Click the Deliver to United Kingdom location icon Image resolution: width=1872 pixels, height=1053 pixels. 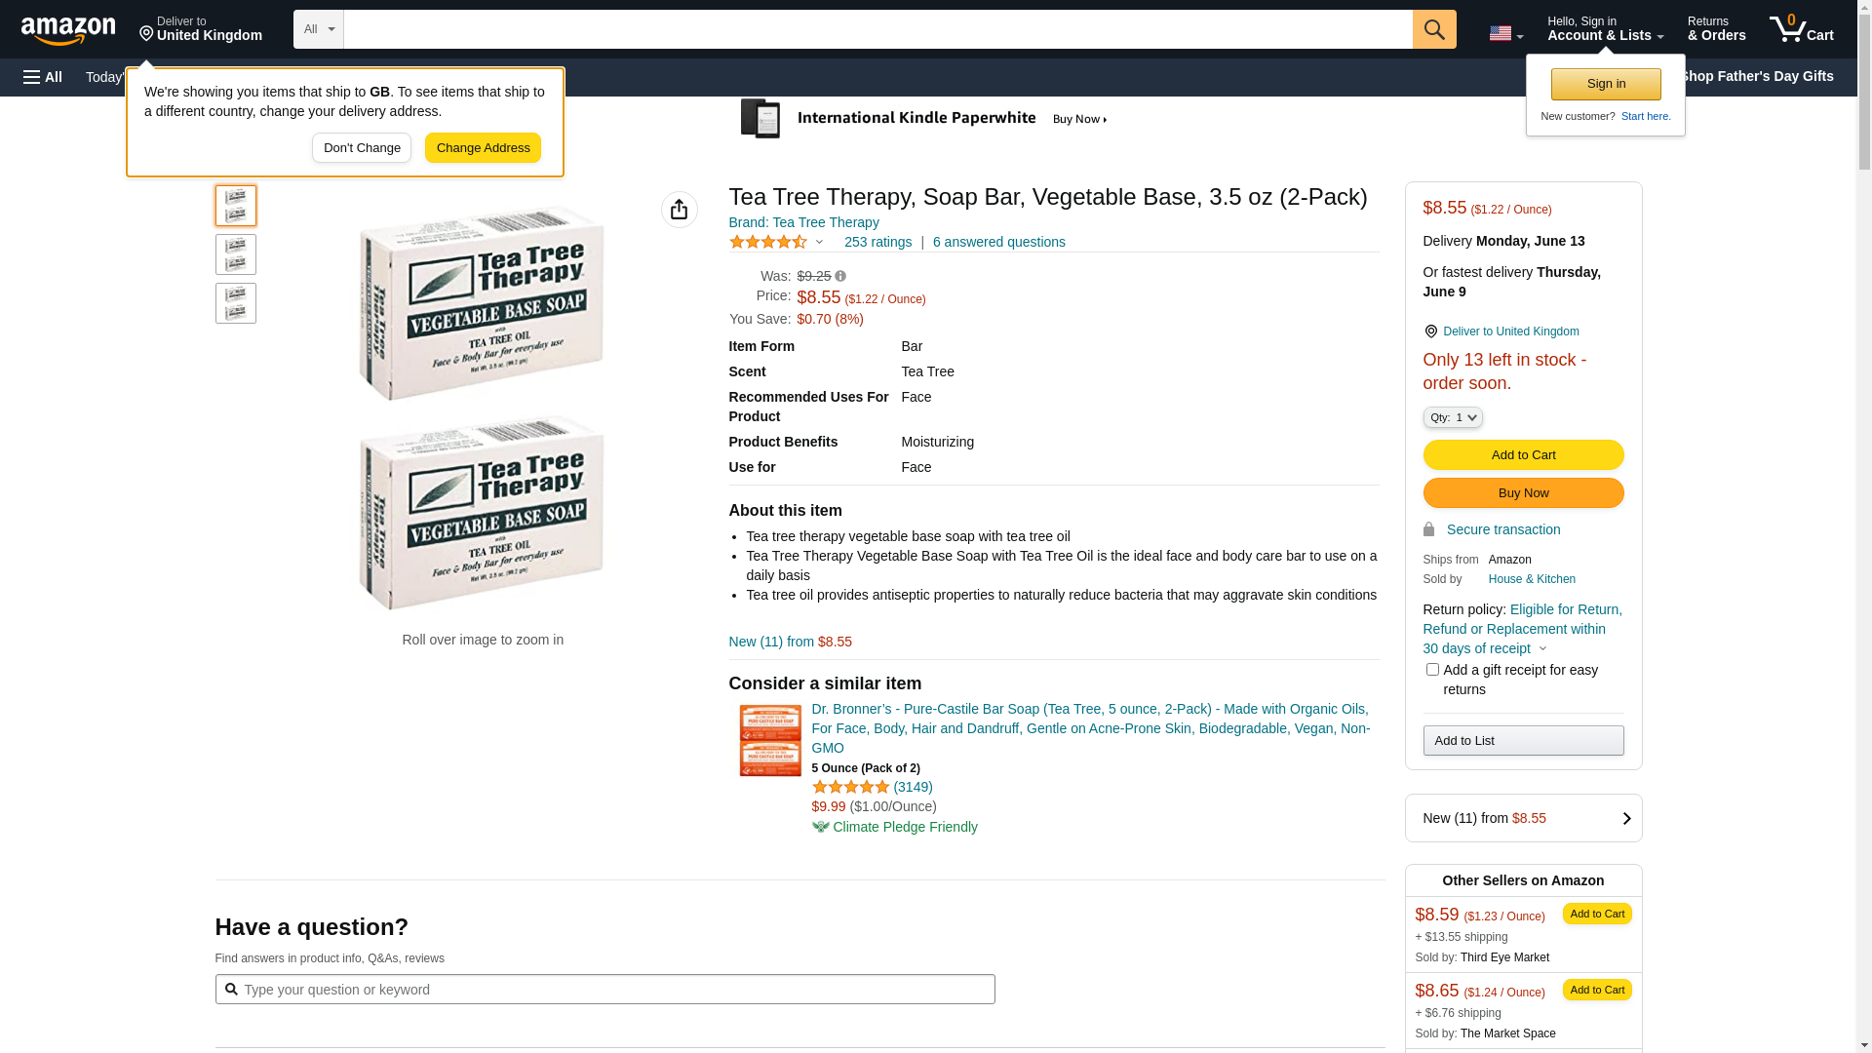1430,331
